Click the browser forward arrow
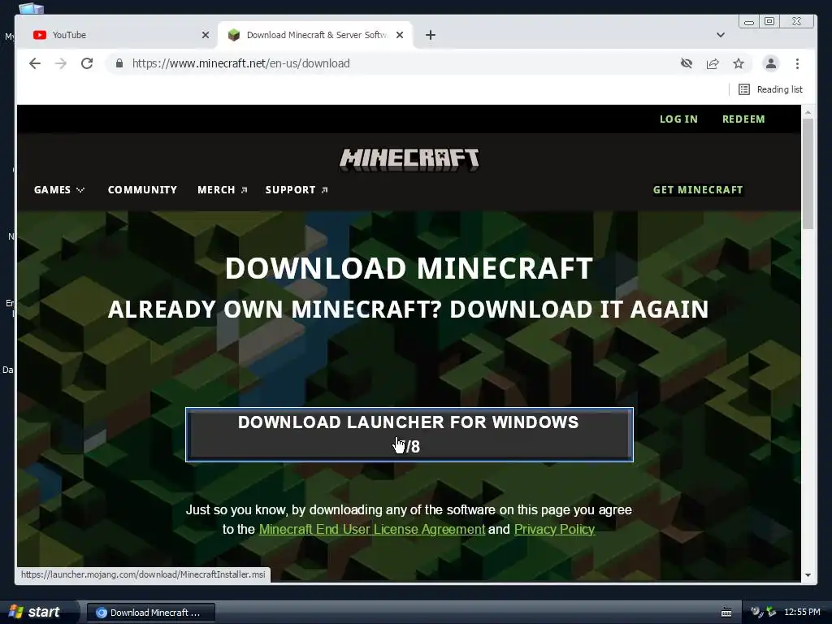 coord(61,63)
